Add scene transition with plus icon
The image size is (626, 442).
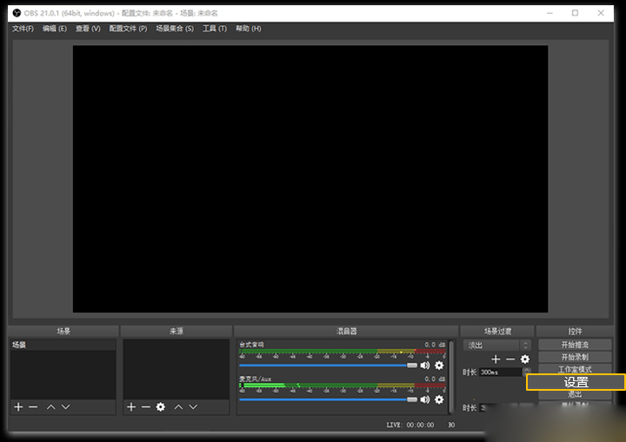click(x=496, y=360)
